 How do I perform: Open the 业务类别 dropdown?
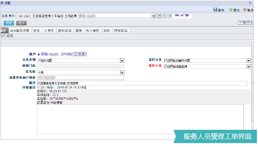(122, 61)
